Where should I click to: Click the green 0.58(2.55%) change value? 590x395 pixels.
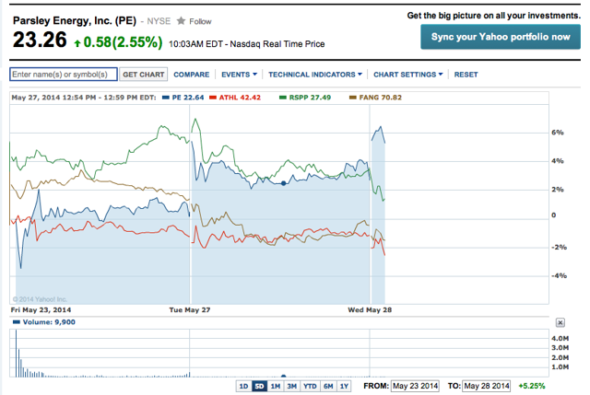(123, 42)
